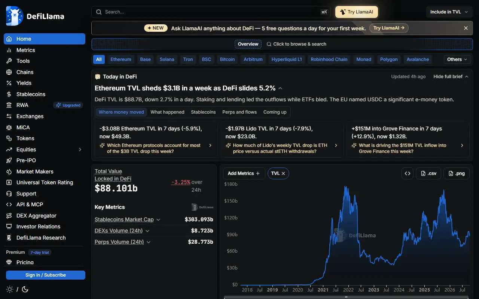This screenshot has width=479, height=299.
Task: Click the Metrics bar-chart icon in sidebar
Action: coord(9,50)
